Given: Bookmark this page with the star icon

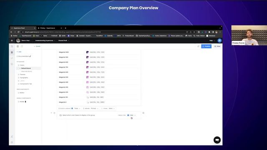Looking at the screenshot, I should pyautogui.click(x=194, y=32).
